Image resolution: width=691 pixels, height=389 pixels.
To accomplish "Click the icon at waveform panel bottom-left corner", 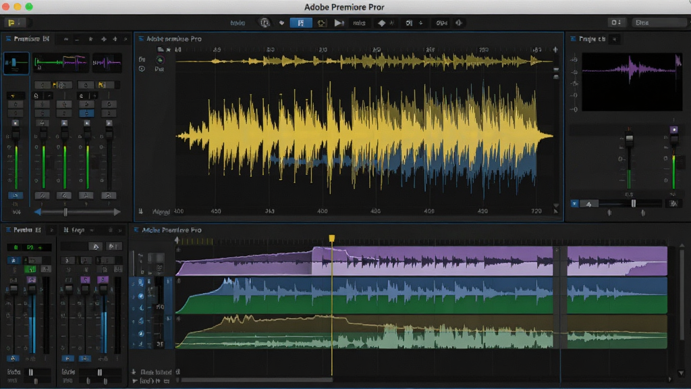I will coord(141,211).
